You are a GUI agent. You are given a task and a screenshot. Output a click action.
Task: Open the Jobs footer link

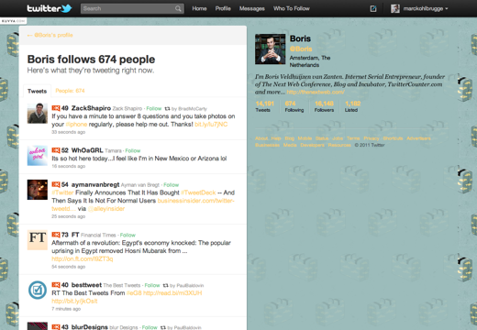click(x=338, y=138)
